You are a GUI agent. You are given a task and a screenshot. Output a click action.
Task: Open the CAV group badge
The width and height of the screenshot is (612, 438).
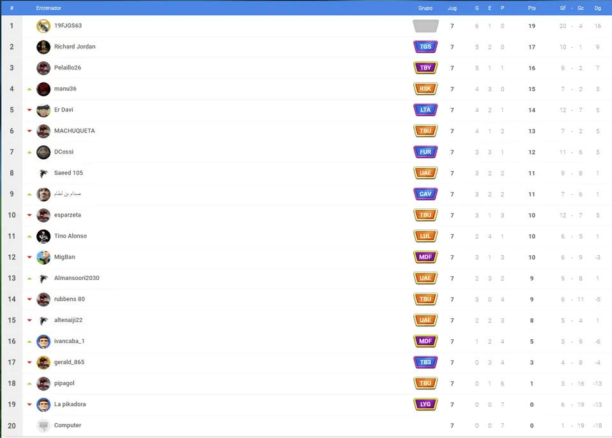point(425,194)
